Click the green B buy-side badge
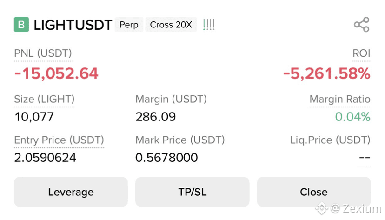This screenshot has width=385, height=220. [21, 25]
